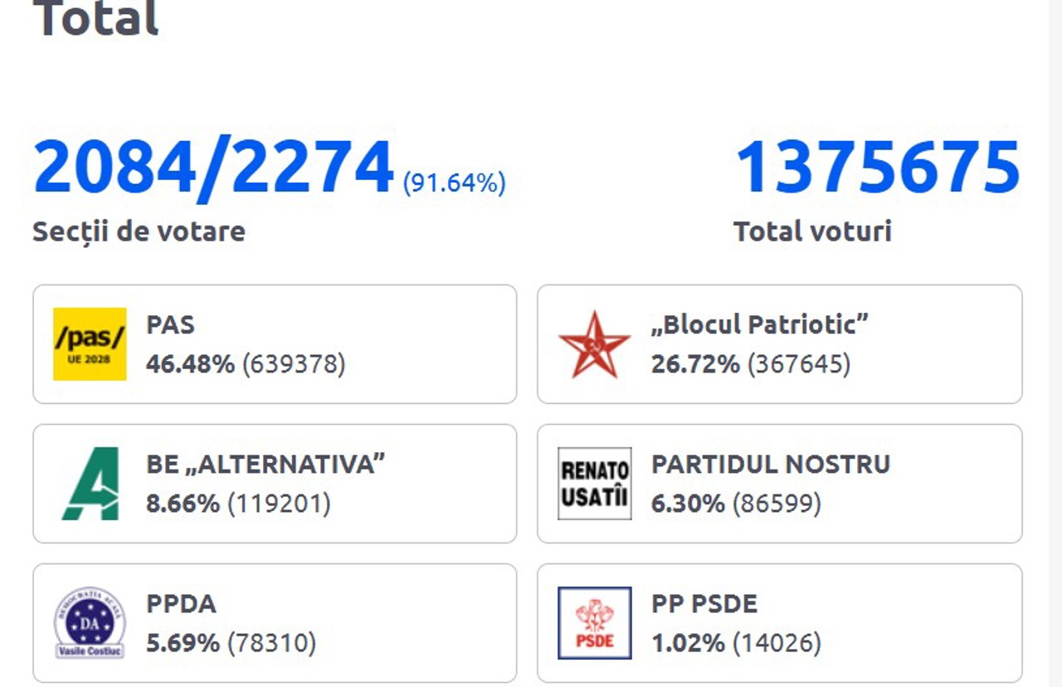This screenshot has width=1062, height=687.
Task: Open the BE „ALTERNATIVA” name label
Action: click(x=265, y=464)
